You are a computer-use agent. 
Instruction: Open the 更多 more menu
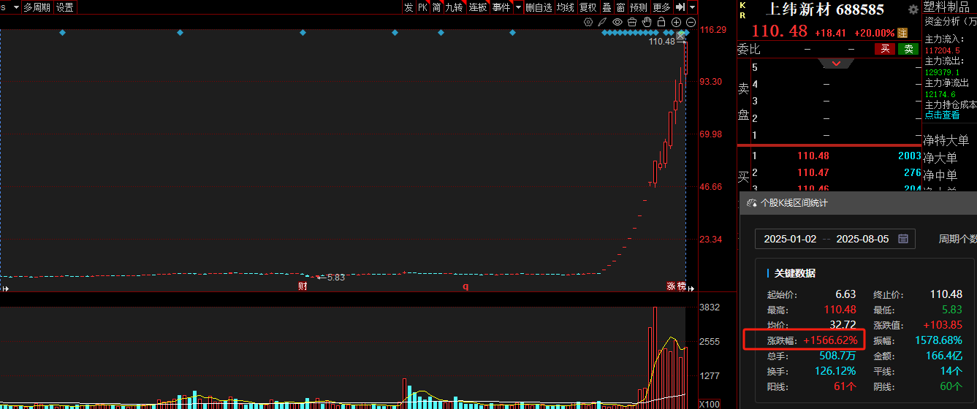point(661,7)
